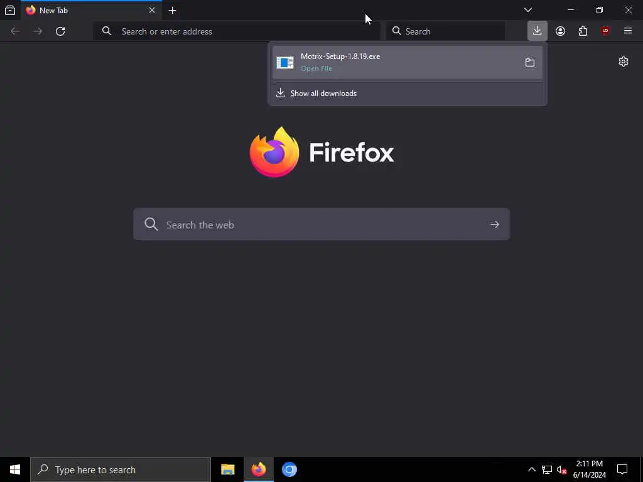Expand the list all tabs chevron
The image size is (643, 482).
point(527,10)
